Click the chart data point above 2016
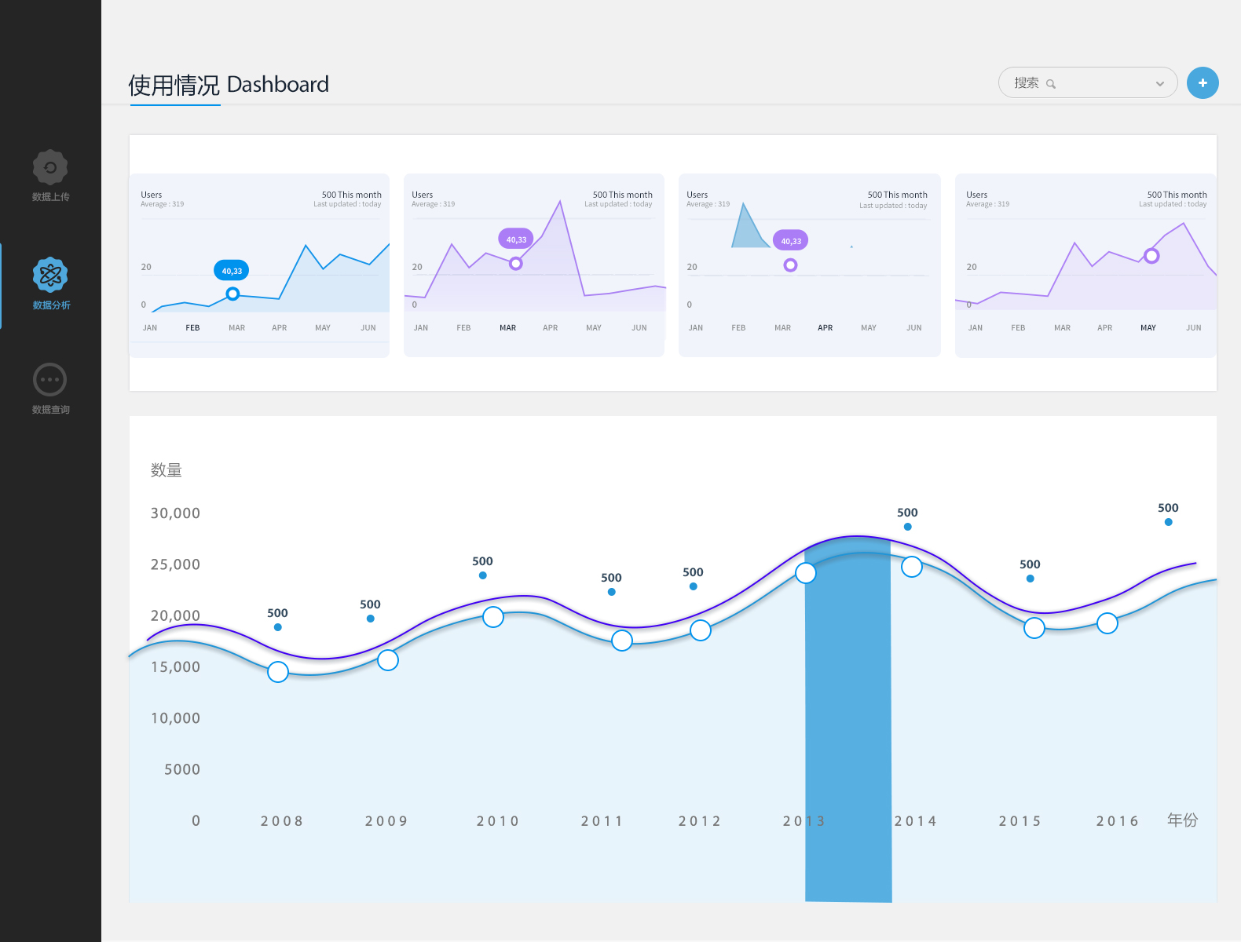Viewport: 1241px width, 942px height. pyautogui.click(x=1107, y=623)
